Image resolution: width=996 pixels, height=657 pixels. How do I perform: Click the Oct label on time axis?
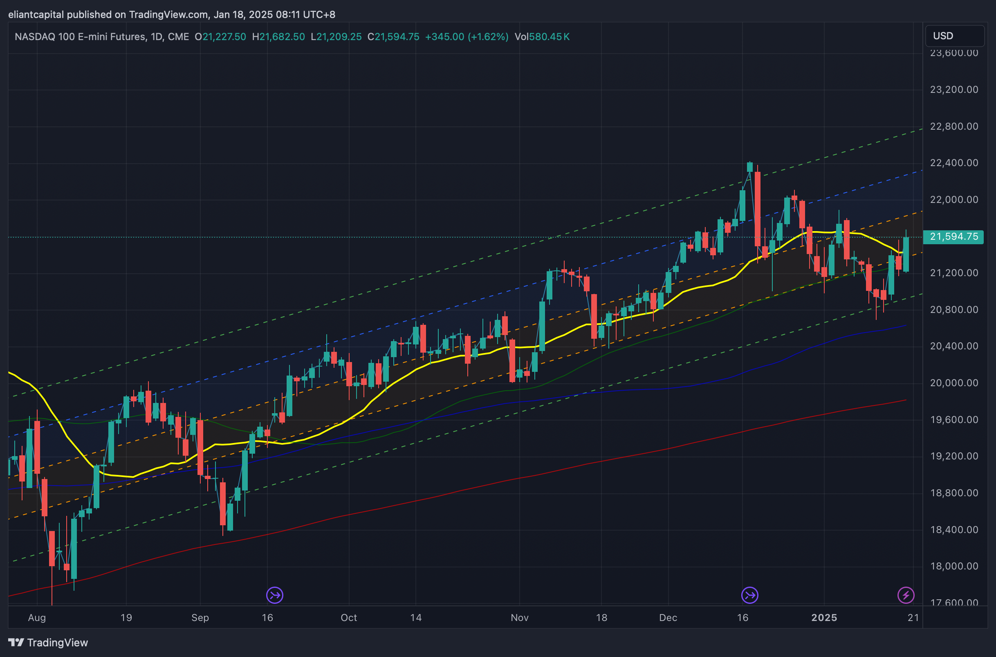coord(348,618)
